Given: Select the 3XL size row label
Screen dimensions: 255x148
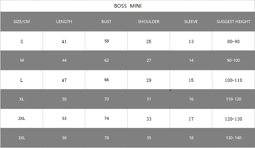Looking at the screenshot, I should (22, 138).
